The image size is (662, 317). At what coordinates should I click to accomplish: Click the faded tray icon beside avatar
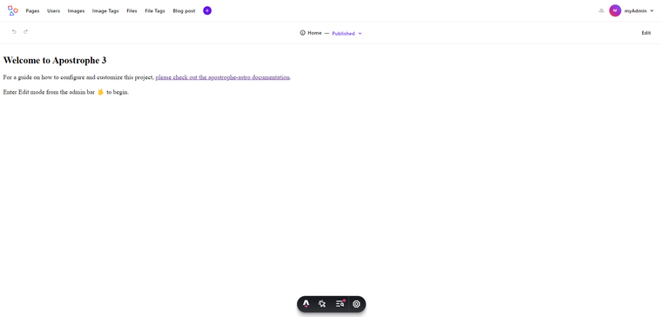click(x=601, y=11)
